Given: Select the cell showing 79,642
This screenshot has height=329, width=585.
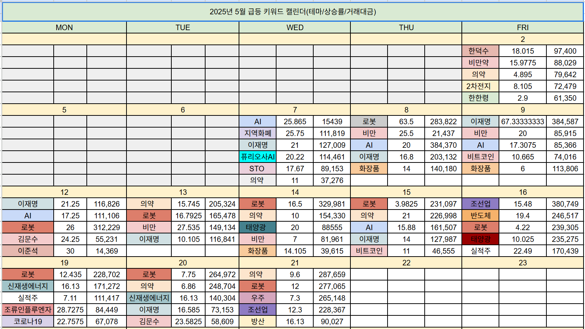Looking at the screenshot, I should 565,75.
